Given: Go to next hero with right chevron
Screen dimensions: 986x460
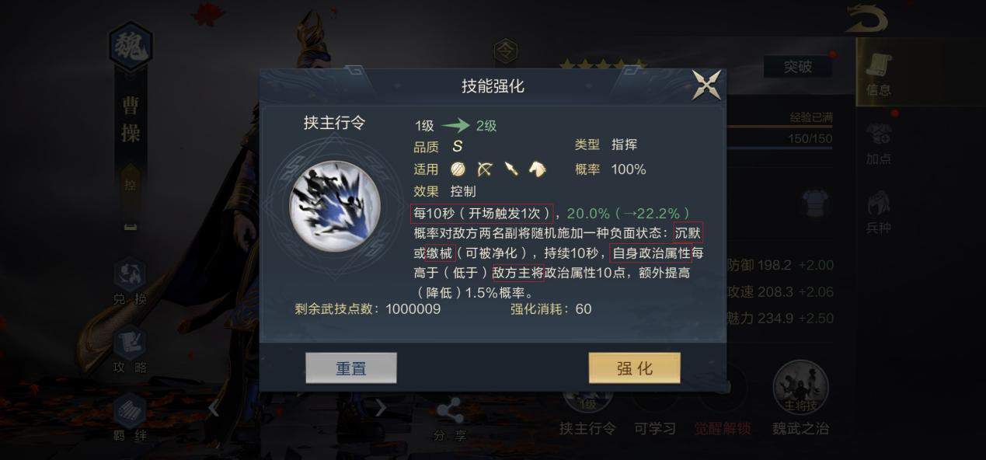Looking at the screenshot, I should click(380, 408).
